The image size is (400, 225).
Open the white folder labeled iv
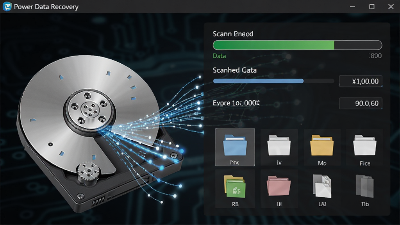(x=279, y=147)
